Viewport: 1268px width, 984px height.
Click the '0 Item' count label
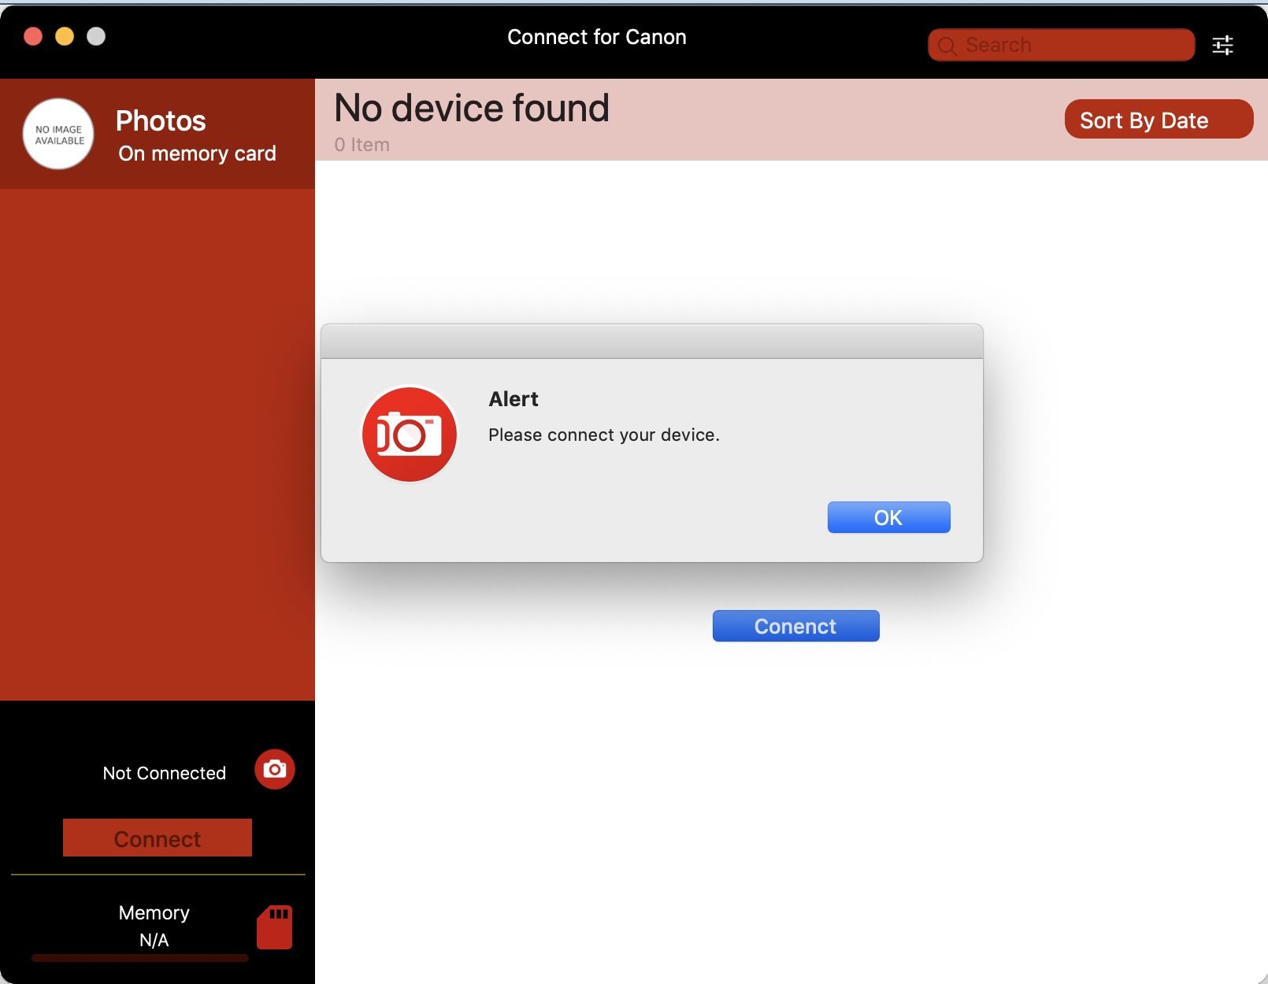coord(361,145)
